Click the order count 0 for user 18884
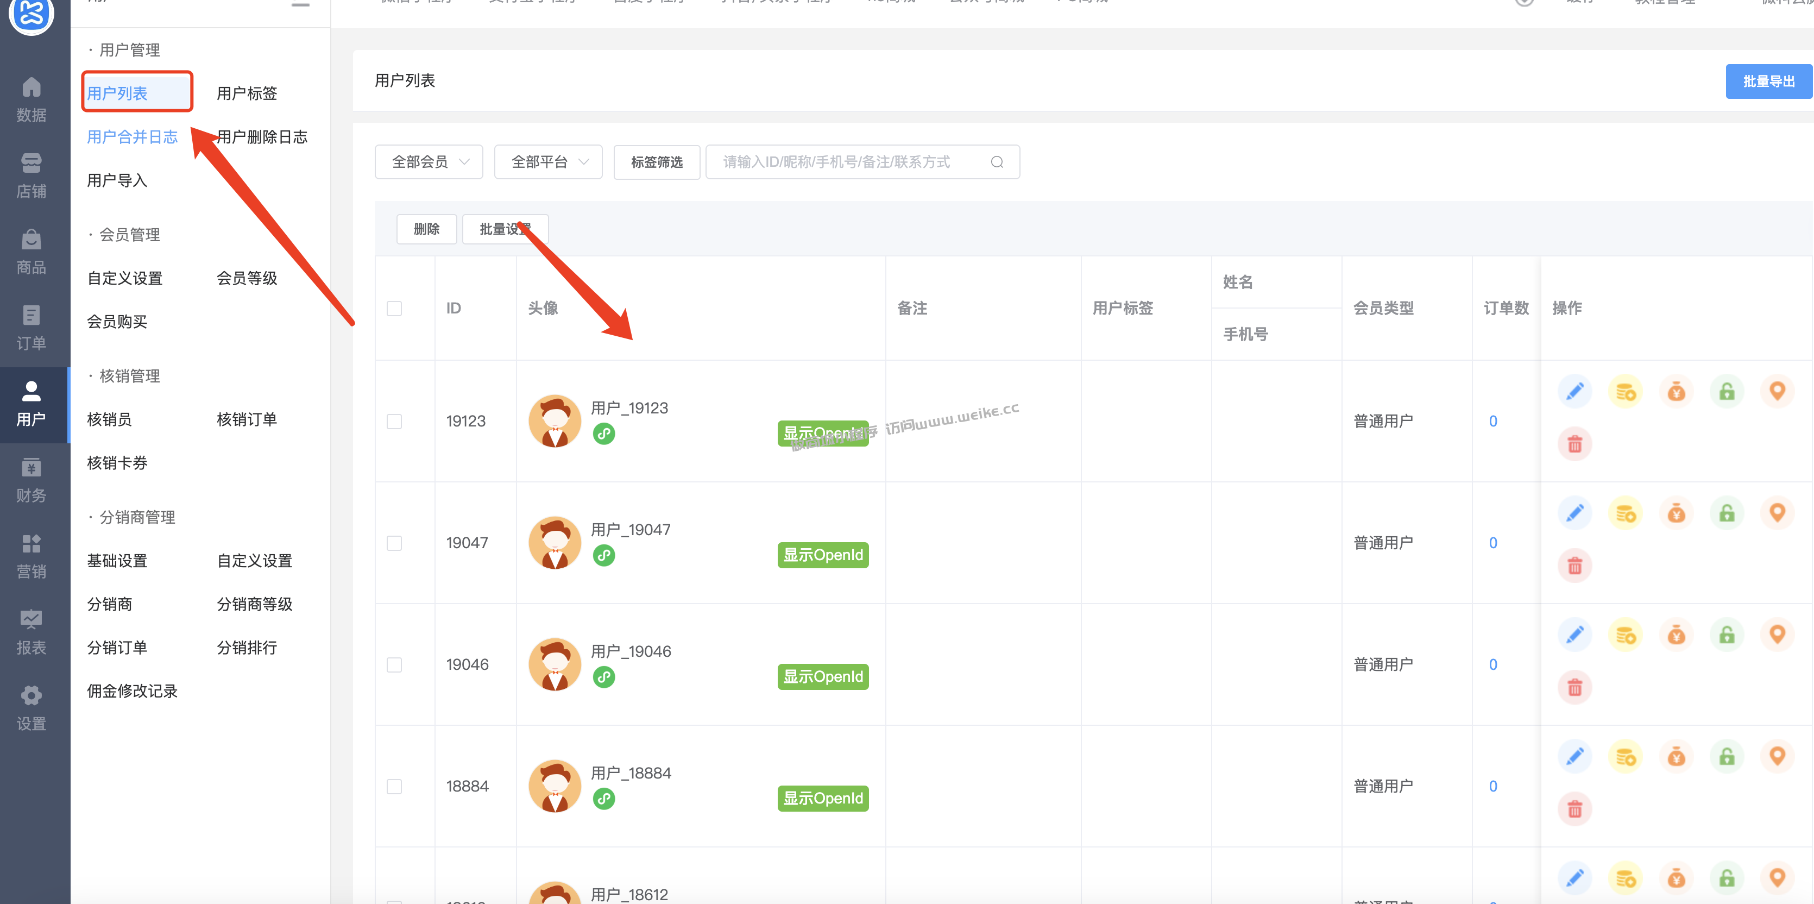 point(1492,786)
